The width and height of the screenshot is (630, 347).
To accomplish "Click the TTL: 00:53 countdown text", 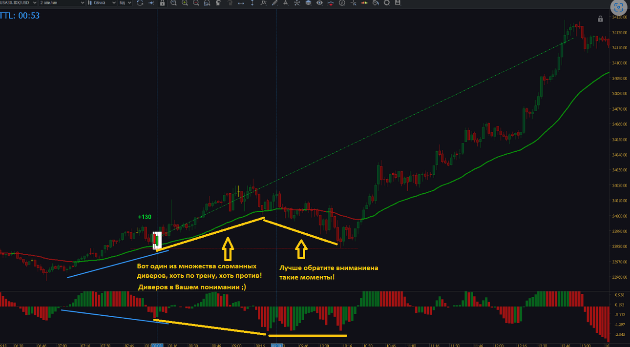I will (20, 16).
